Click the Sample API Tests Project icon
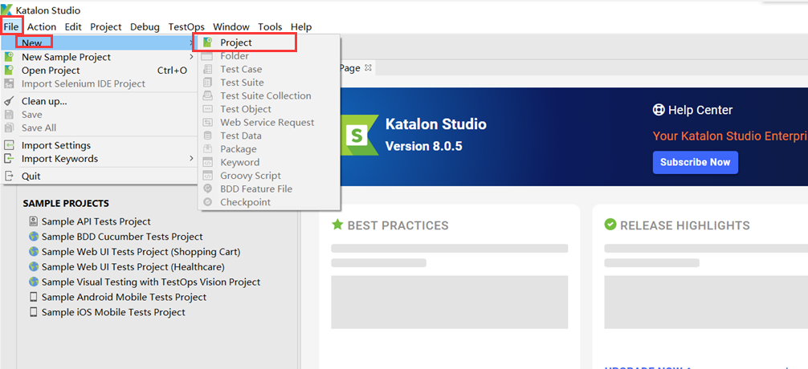The image size is (808, 369). pos(33,221)
